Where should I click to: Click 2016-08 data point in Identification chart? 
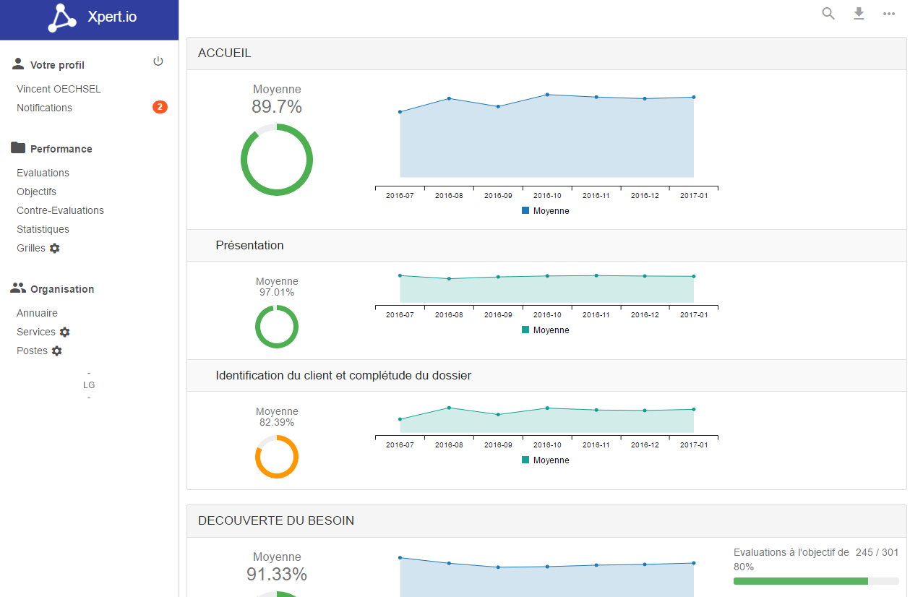(449, 408)
